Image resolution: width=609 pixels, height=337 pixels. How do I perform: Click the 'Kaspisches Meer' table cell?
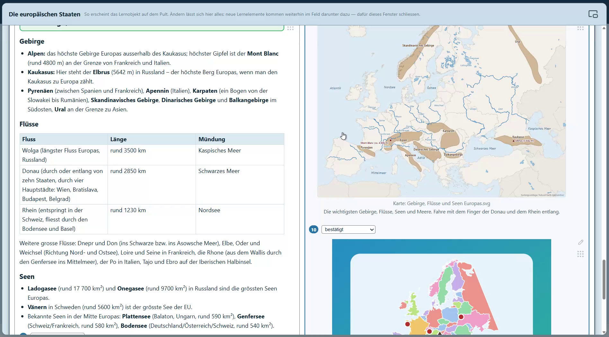pos(240,155)
